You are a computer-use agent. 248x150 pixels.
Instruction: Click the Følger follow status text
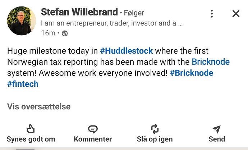[x=134, y=13]
